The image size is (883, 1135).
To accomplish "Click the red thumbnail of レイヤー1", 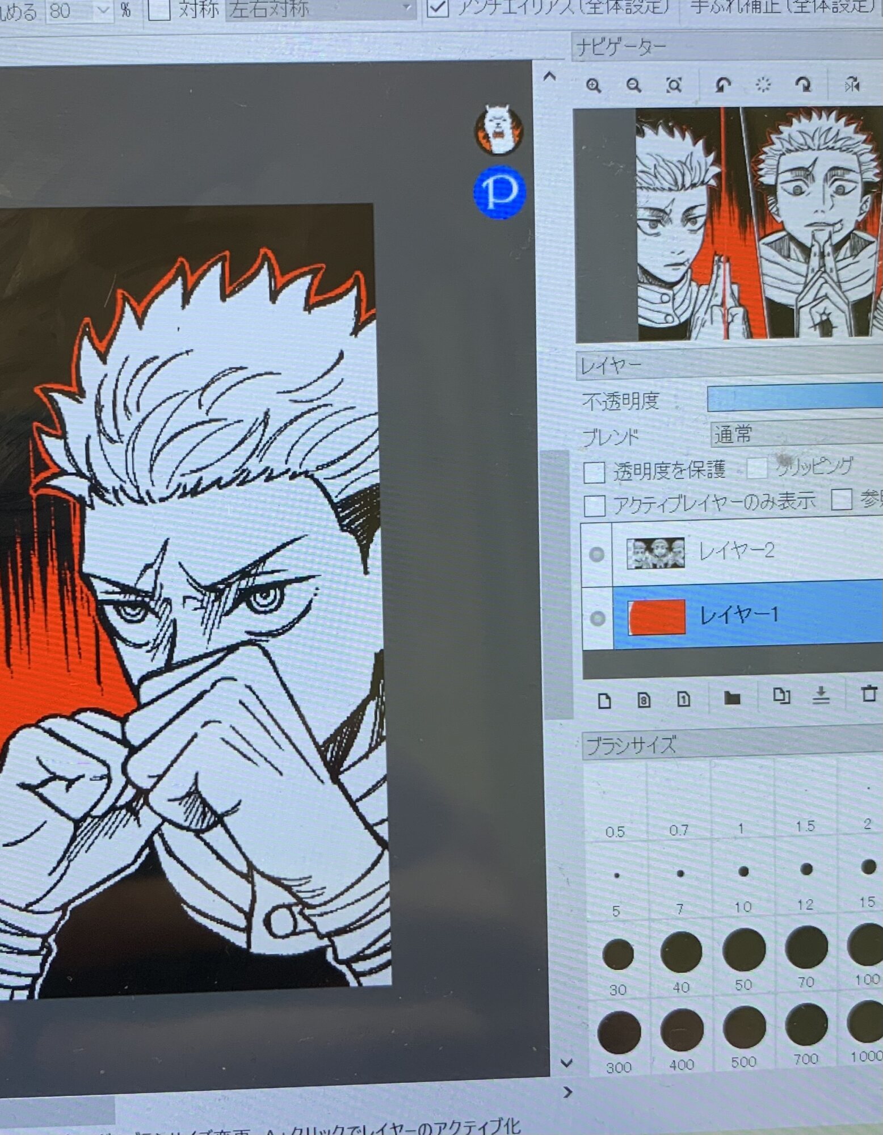I will coord(657,617).
